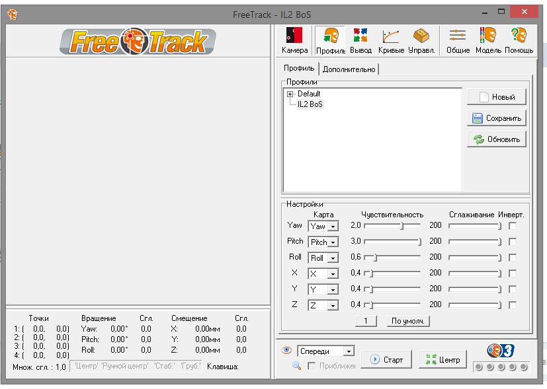Toggle Roll invert checkbox

point(513,258)
